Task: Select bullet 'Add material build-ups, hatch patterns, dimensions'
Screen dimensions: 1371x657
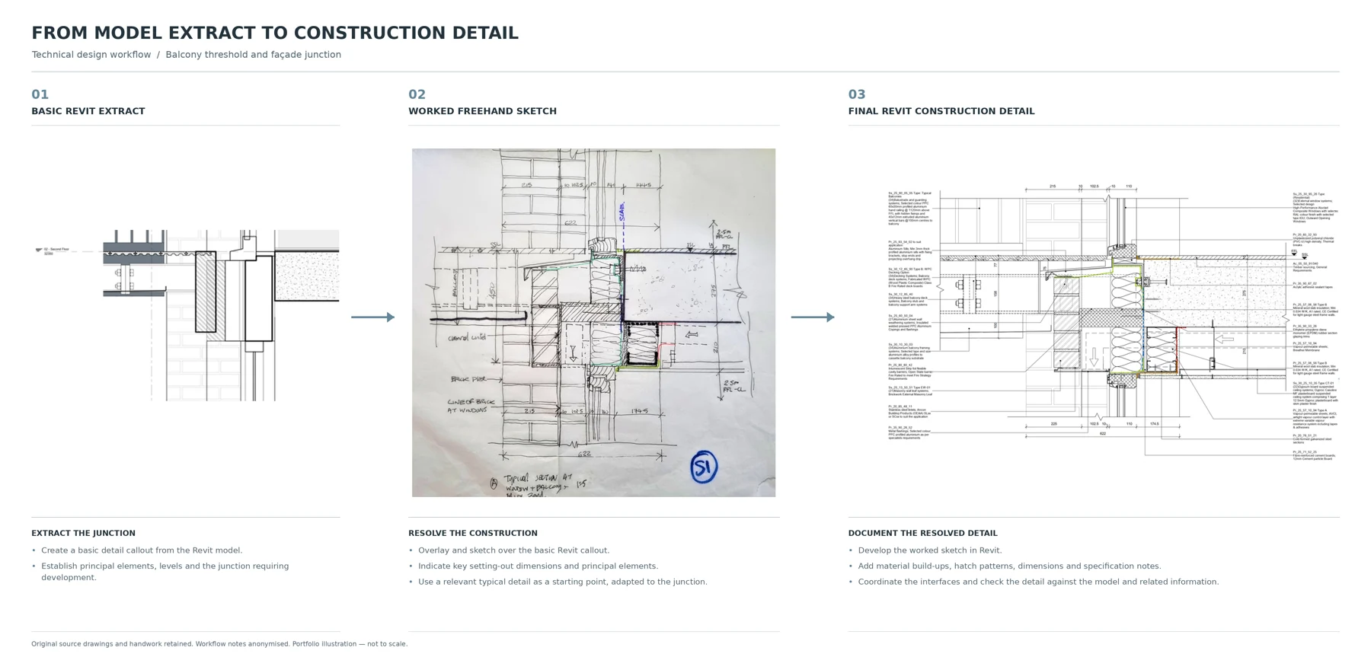Action: [1010, 566]
